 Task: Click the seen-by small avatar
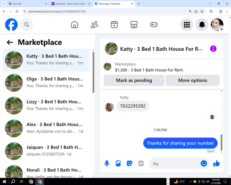coord(213,117)
